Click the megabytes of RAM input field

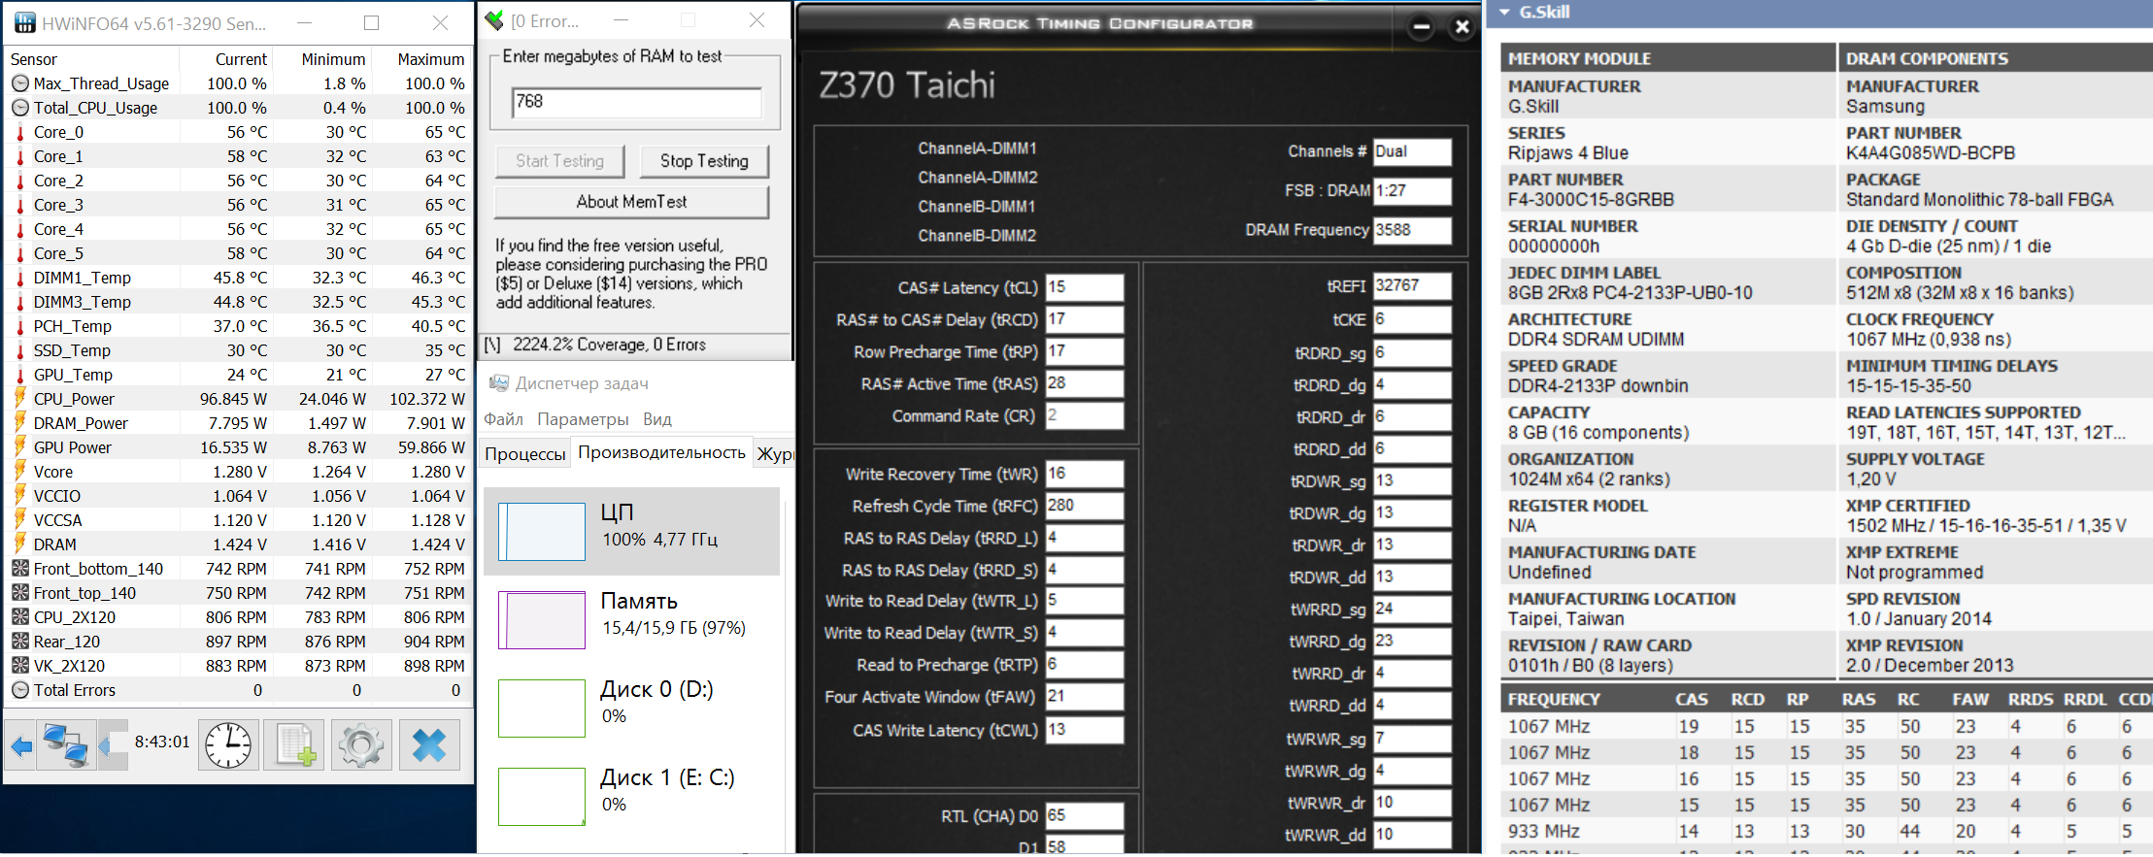(x=637, y=102)
